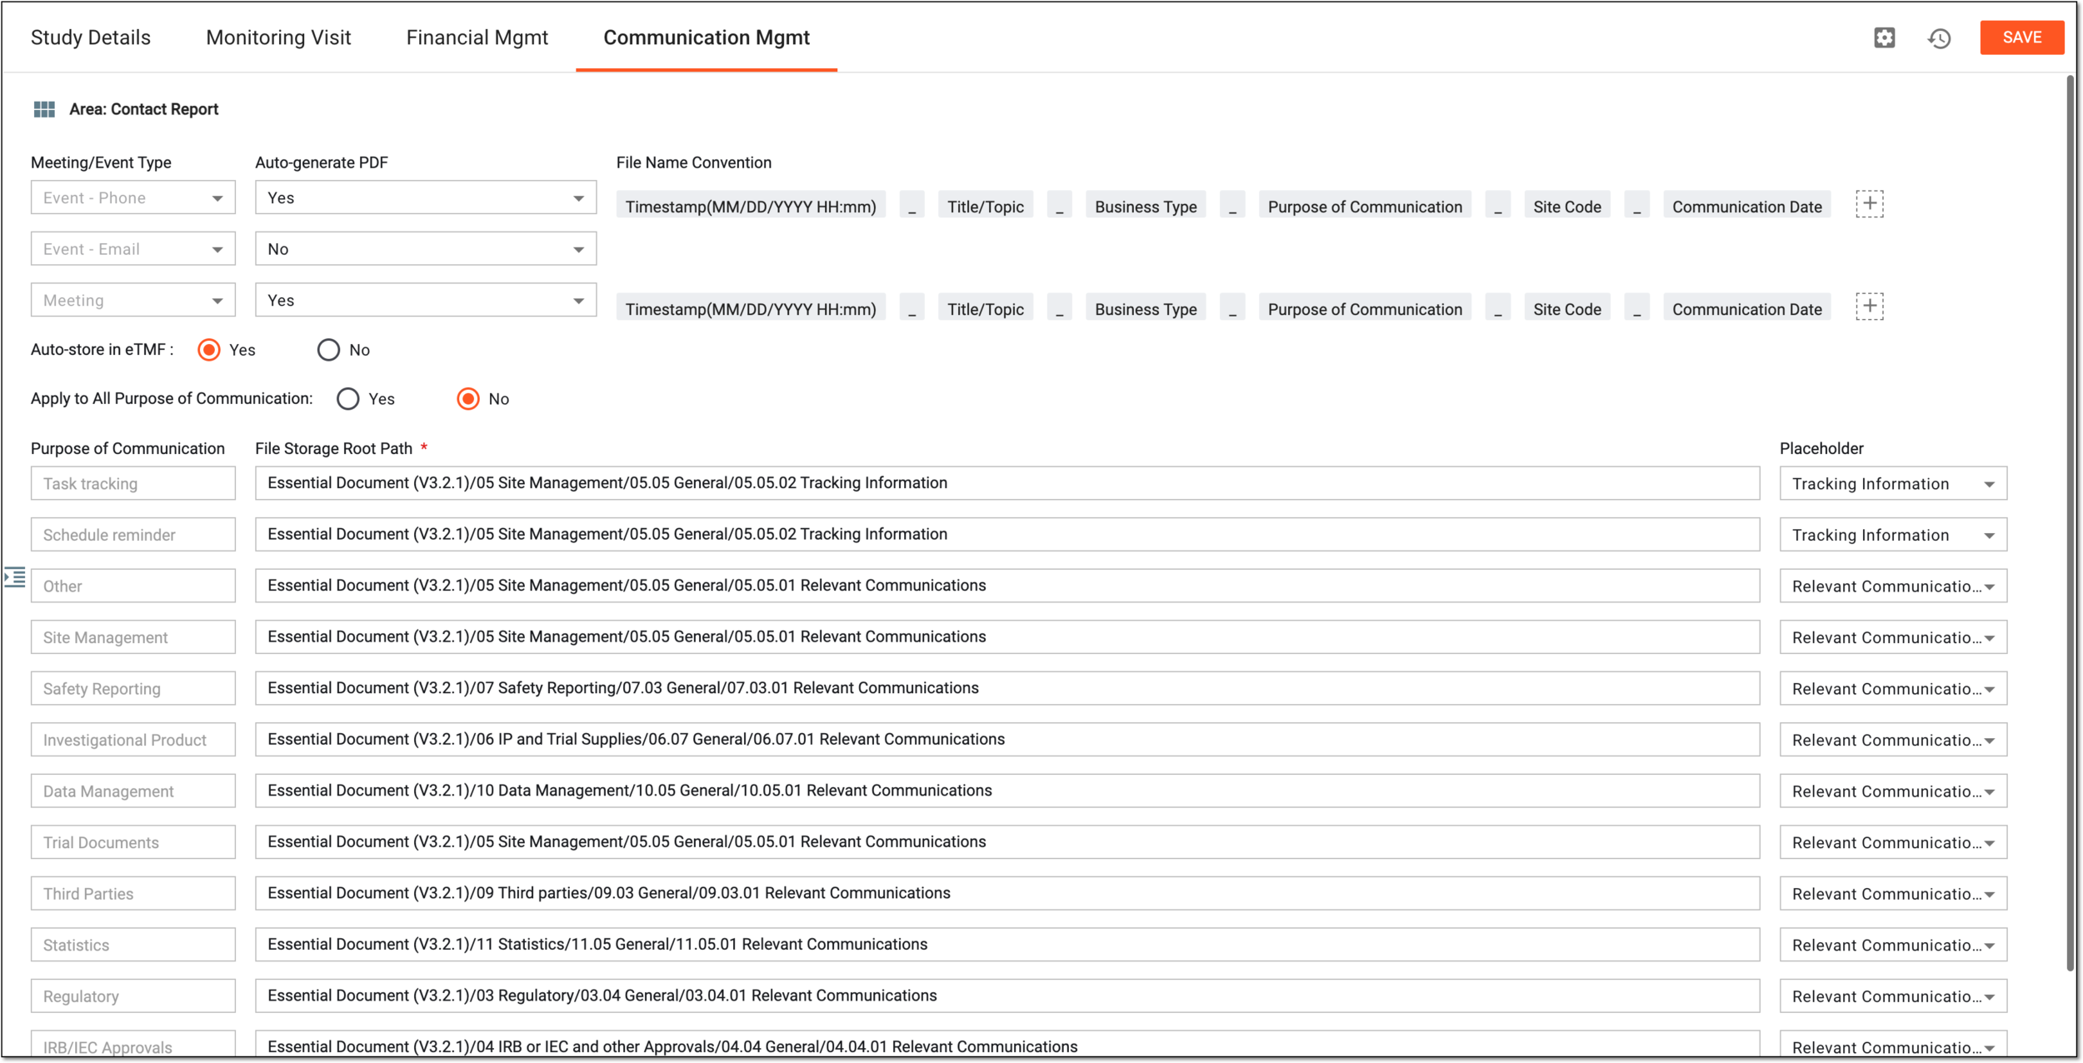Add file name field in Meeting row
Viewport: 2083px width, 1063px height.
tap(1869, 307)
